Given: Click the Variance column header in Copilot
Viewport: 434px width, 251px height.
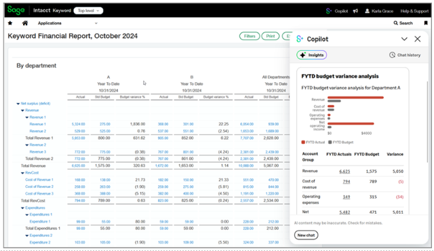Looking at the screenshot, I should 395,154.
